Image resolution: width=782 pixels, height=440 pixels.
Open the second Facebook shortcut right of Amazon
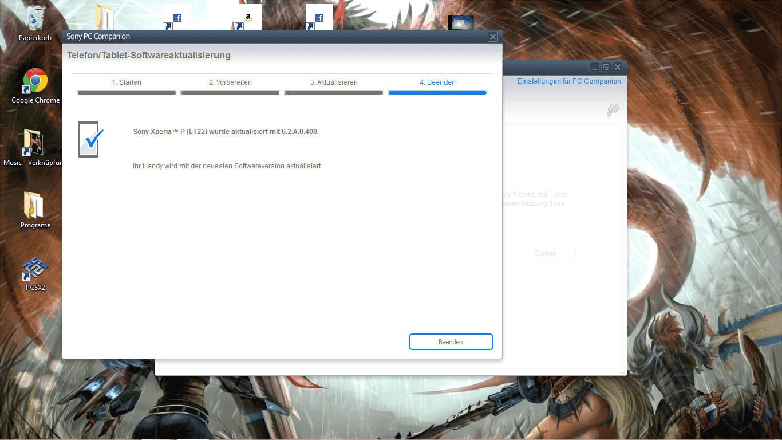coord(319,18)
